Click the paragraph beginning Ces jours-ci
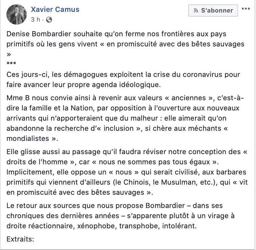256x250 pixels. (123, 80)
